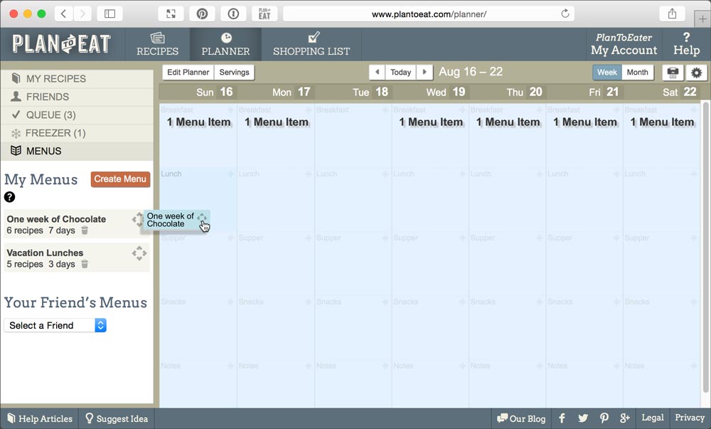Go to the next week
711x429 pixels.
[x=424, y=72]
